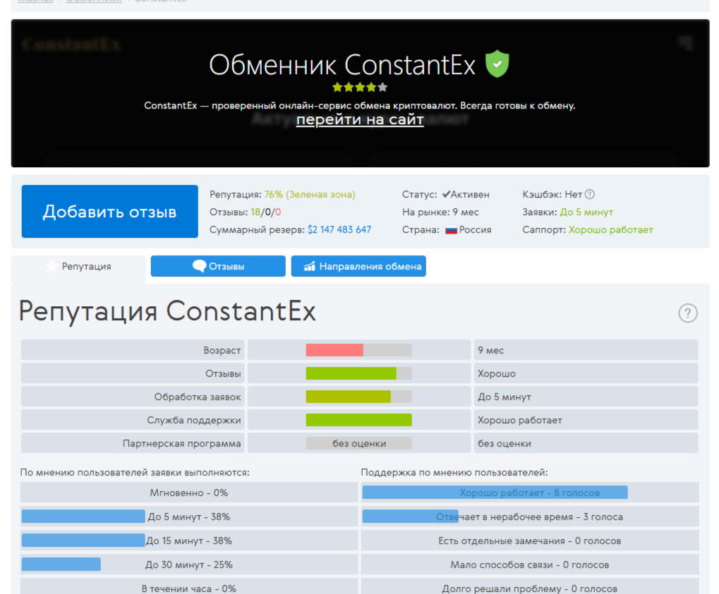Click Хорошо работает - 8 голосов bar
The width and height of the screenshot is (719, 594).
495,492
